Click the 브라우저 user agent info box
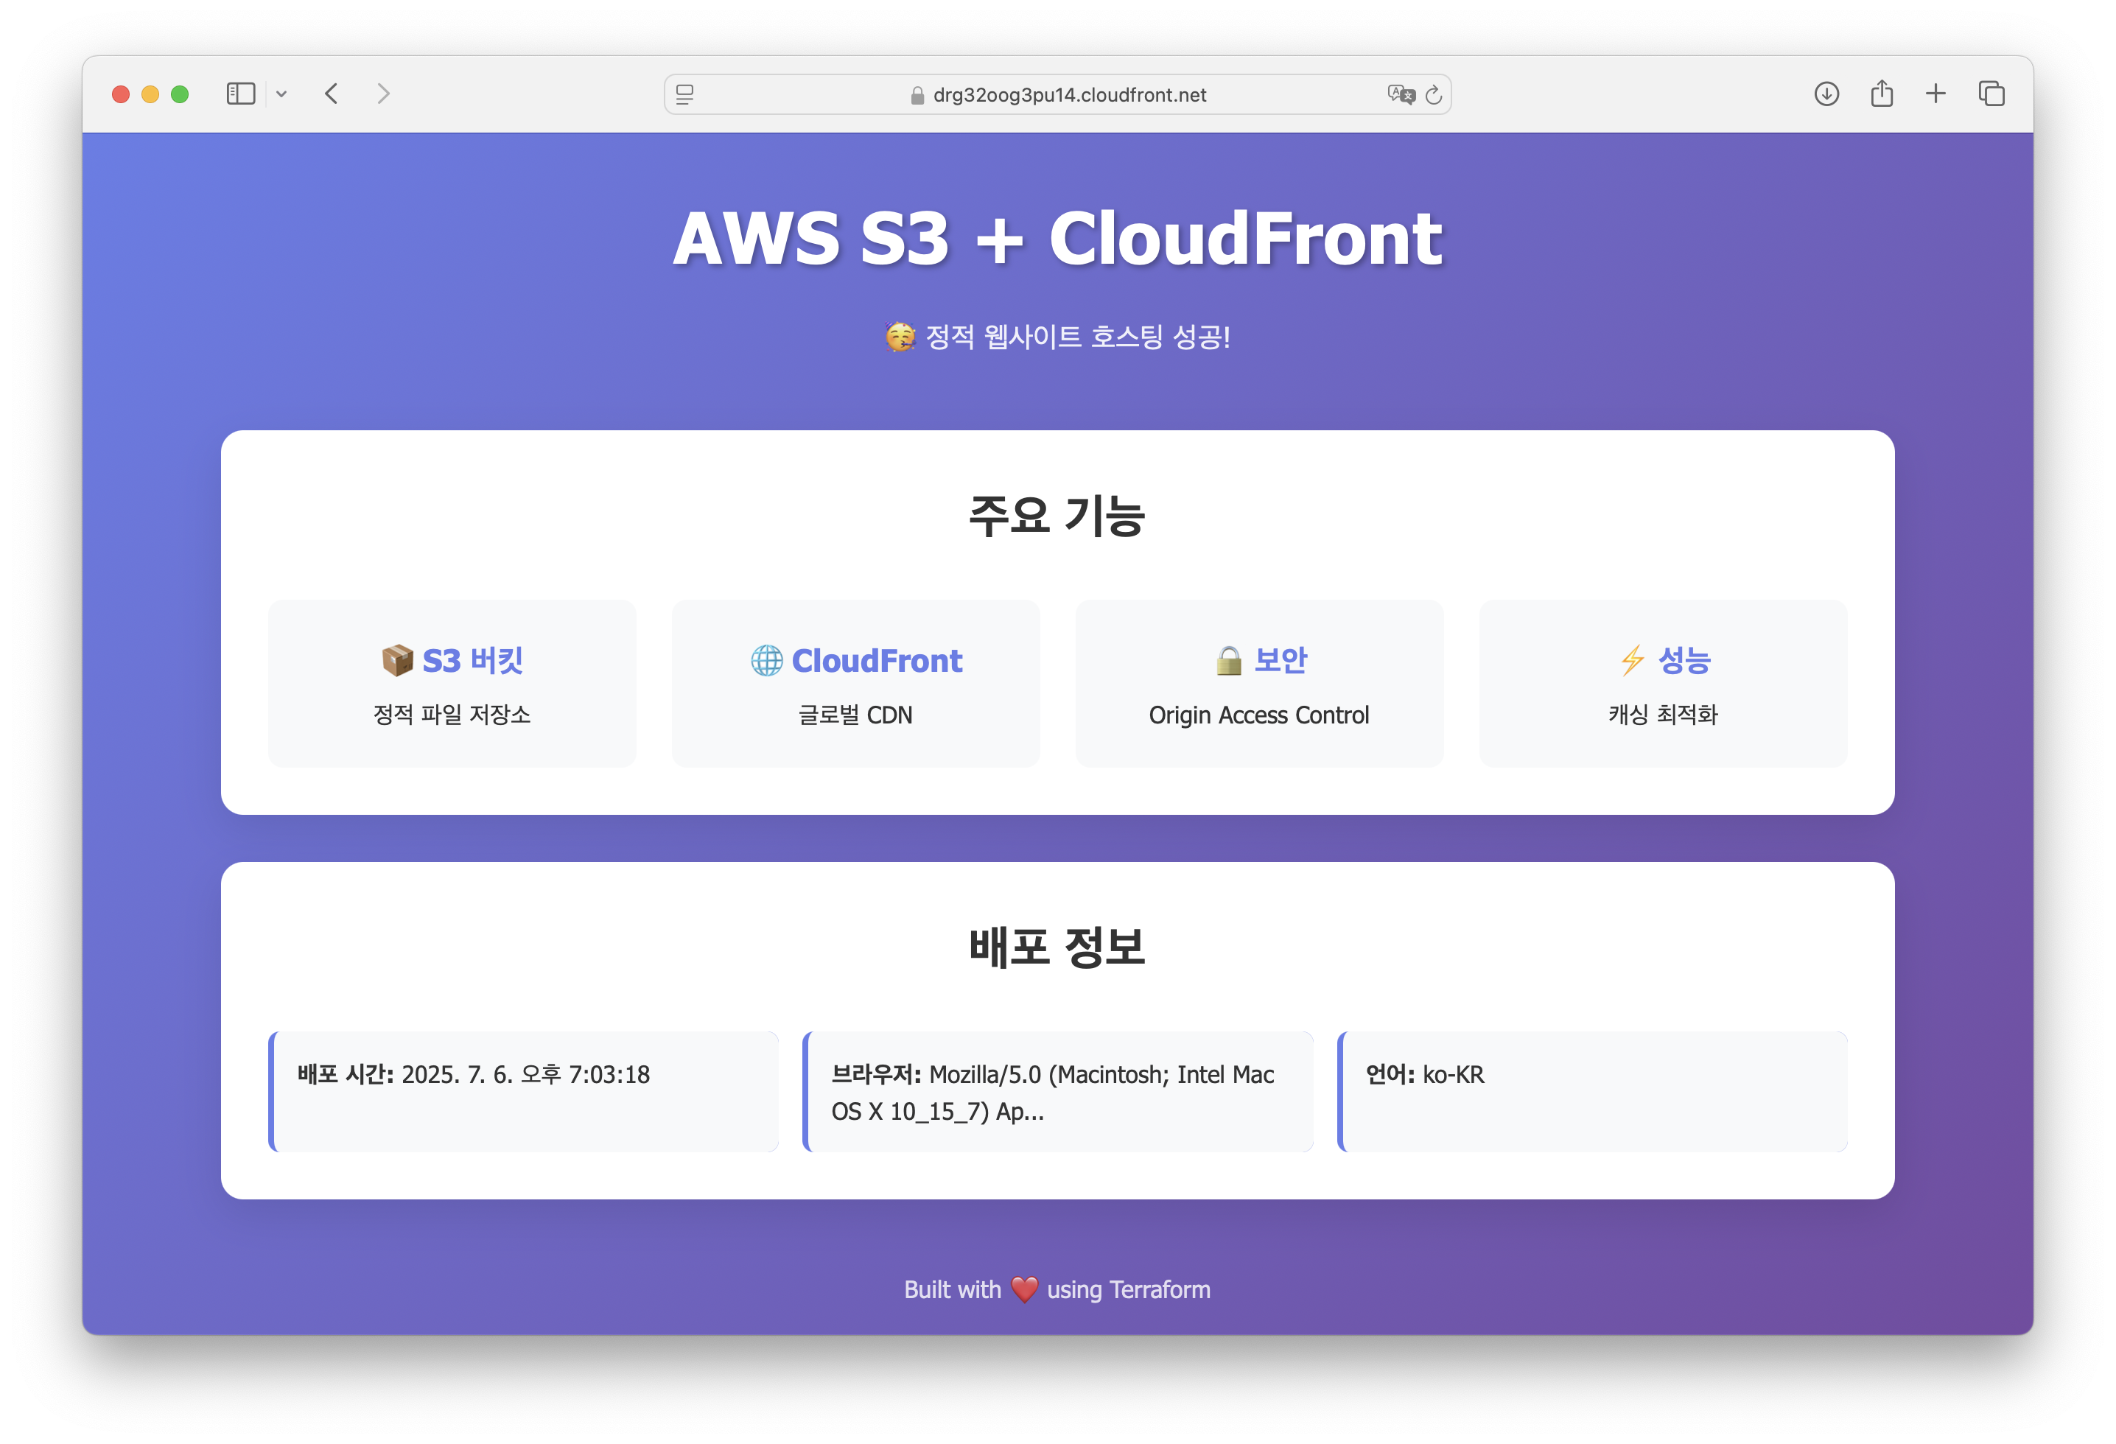 point(1058,1091)
